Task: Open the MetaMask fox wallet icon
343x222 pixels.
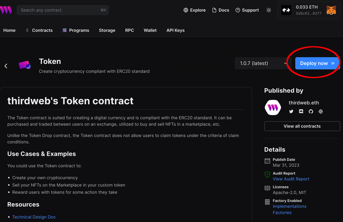Action: tap(331, 10)
